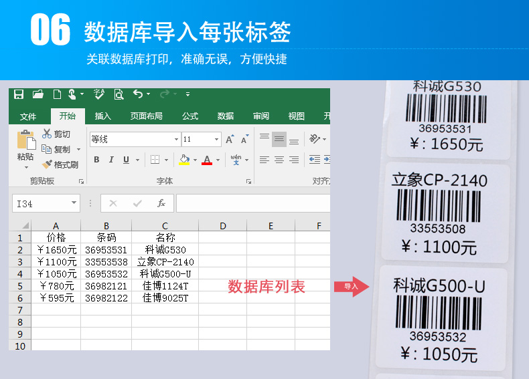The height and width of the screenshot is (379, 529).
Task: Switch to the 开始 tab
Action: [68, 116]
